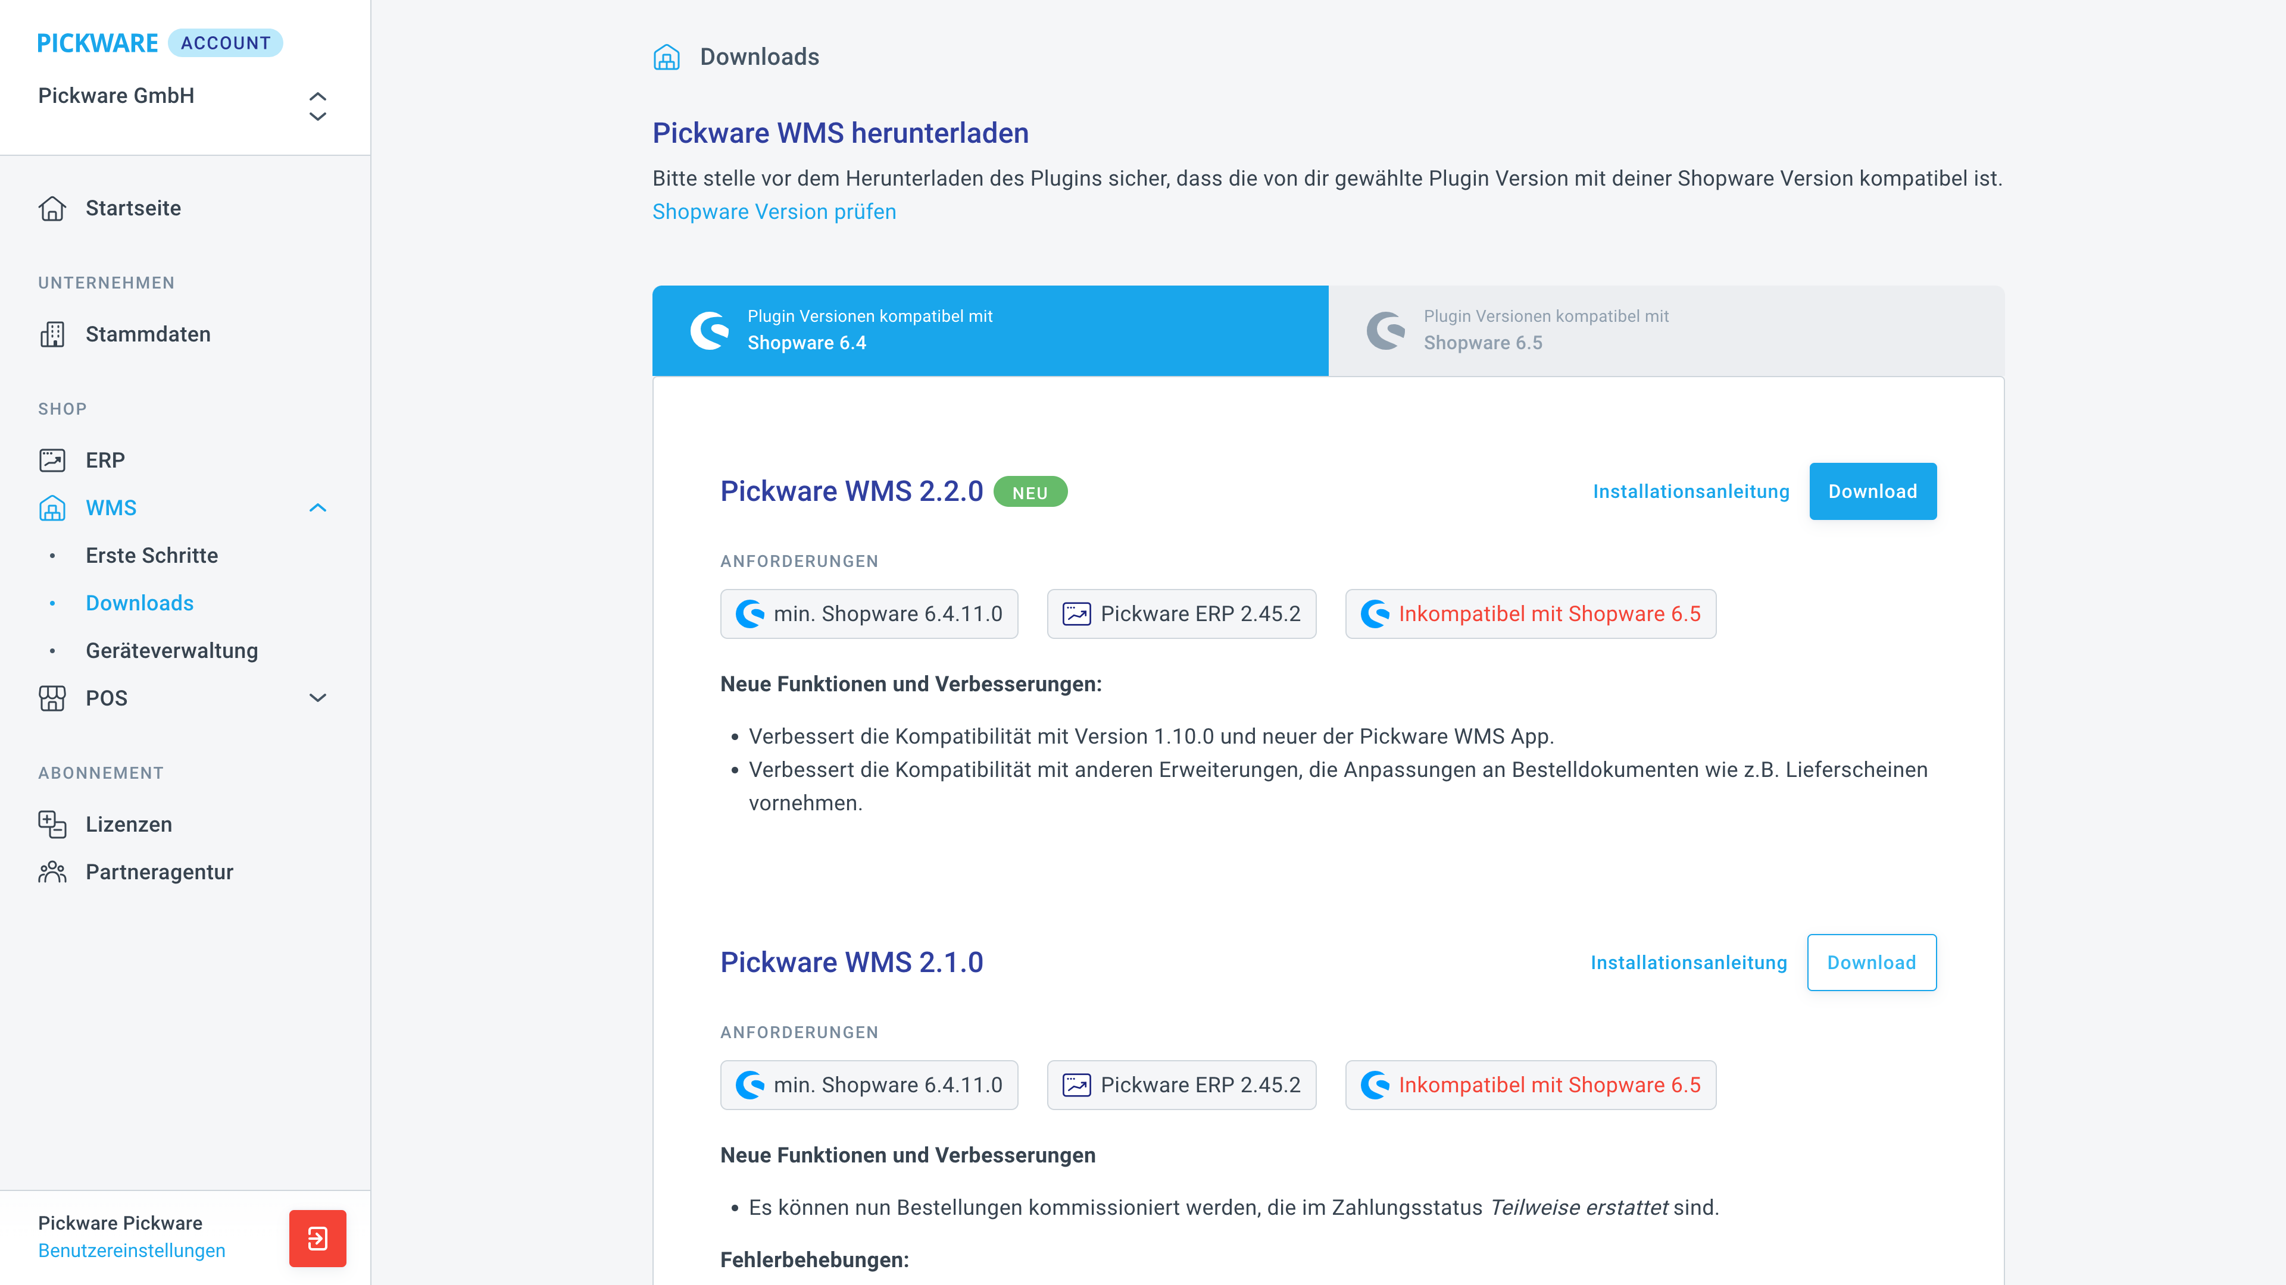Open Installationsanleitung for WMS 2.2.0

point(1691,491)
